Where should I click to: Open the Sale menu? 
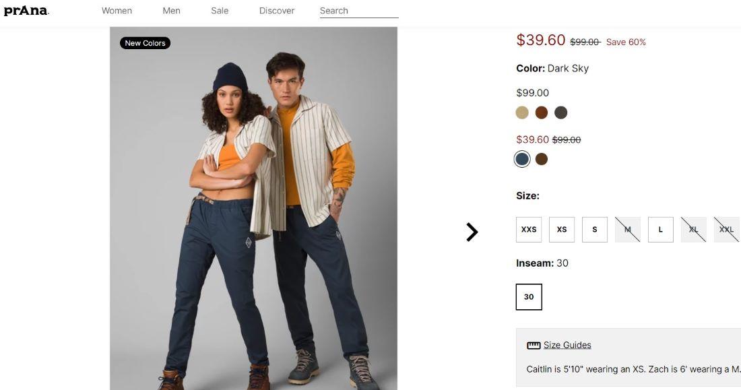pos(220,11)
